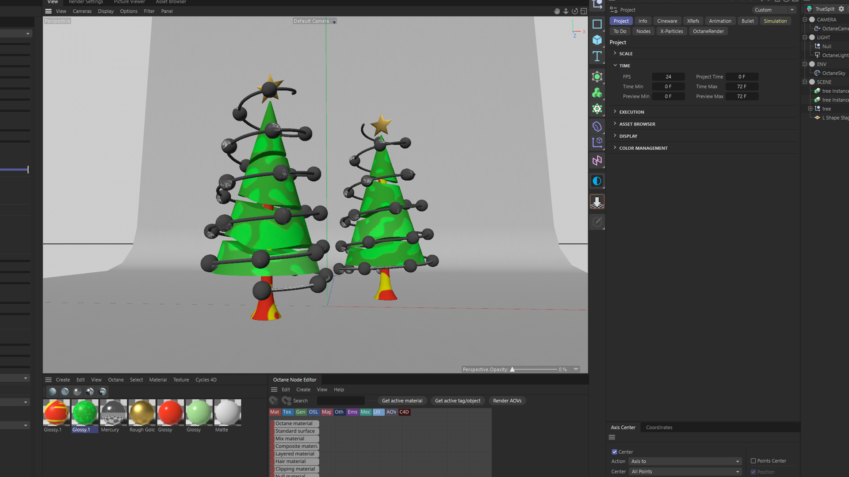Click the half-blue circle display icon
The height and width of the screenshot is (477, 849).
(x=597, y=181)
